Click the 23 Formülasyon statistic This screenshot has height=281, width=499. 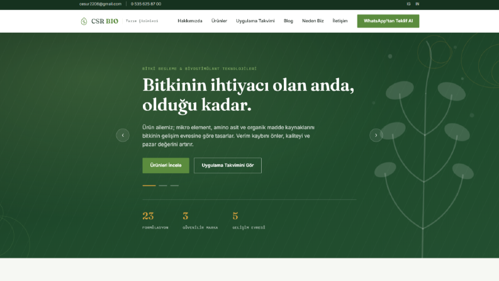(x=155, y=220)
